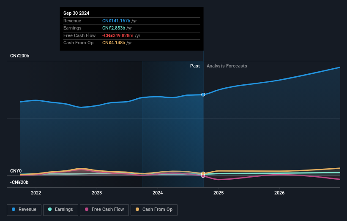The image size is (347, 221).
Task: Toggle the Free Cash Flow legend series
Action: pos(104,210)
